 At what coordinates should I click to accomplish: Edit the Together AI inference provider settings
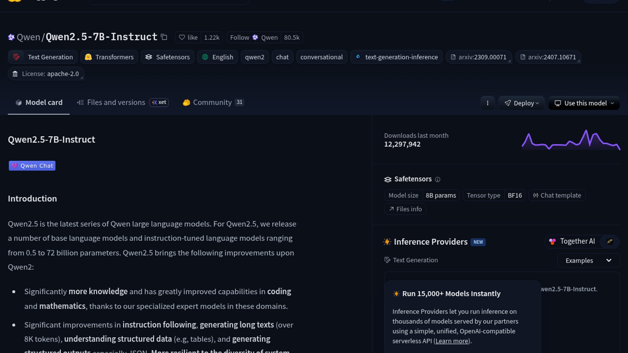pyautogui.click(x=610, y=242)
